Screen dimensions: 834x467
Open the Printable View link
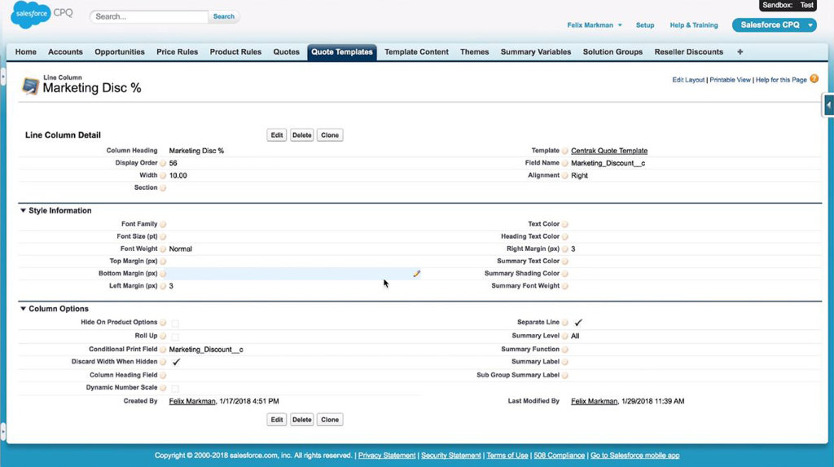click(730, 80)
